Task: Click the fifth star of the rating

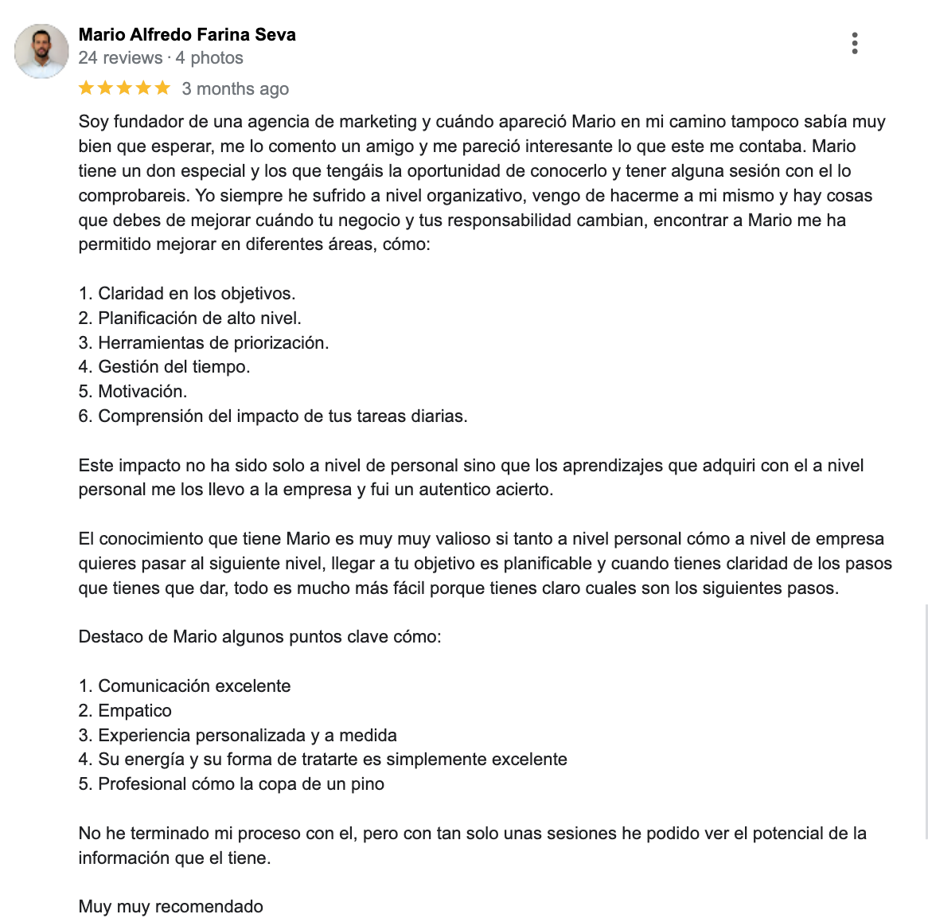Action: coord(162,88)
